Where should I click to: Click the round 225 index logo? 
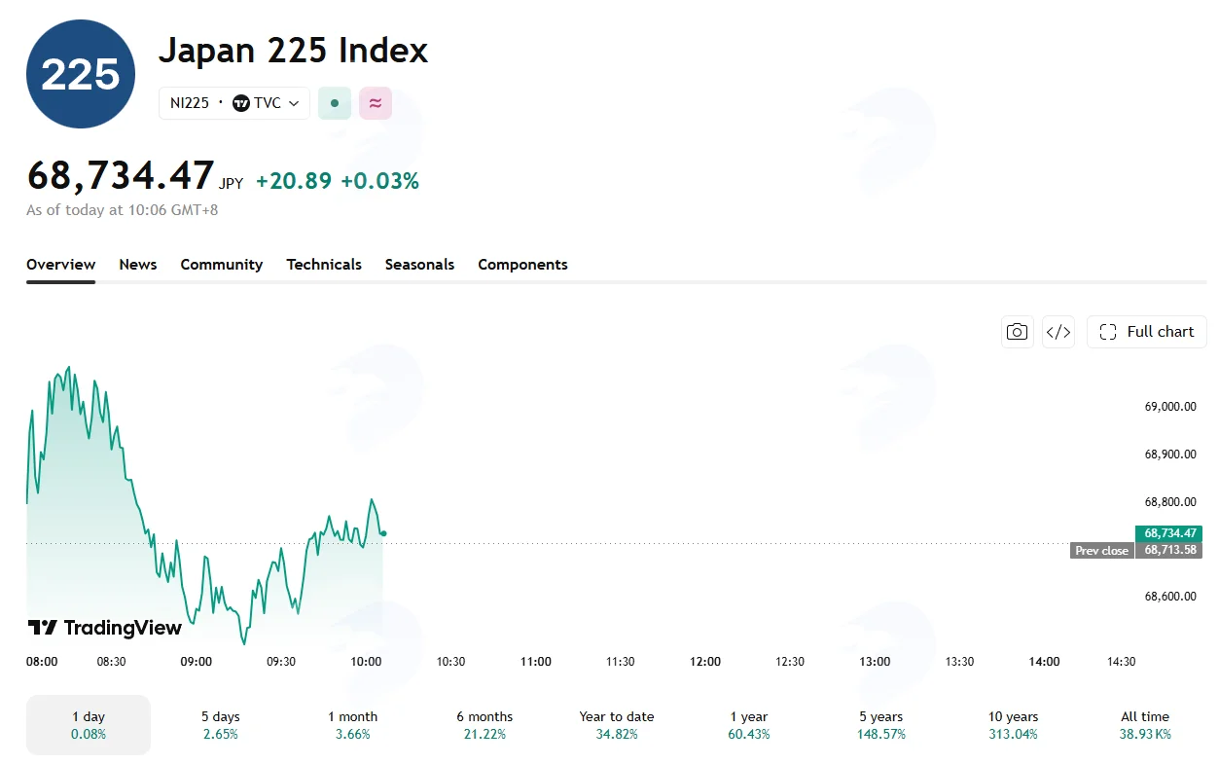81,74
